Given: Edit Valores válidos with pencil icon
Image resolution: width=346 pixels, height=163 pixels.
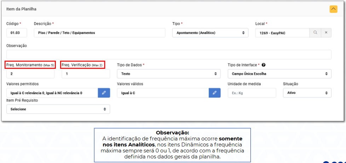Looking at the screenshot, I should (214, 93).
